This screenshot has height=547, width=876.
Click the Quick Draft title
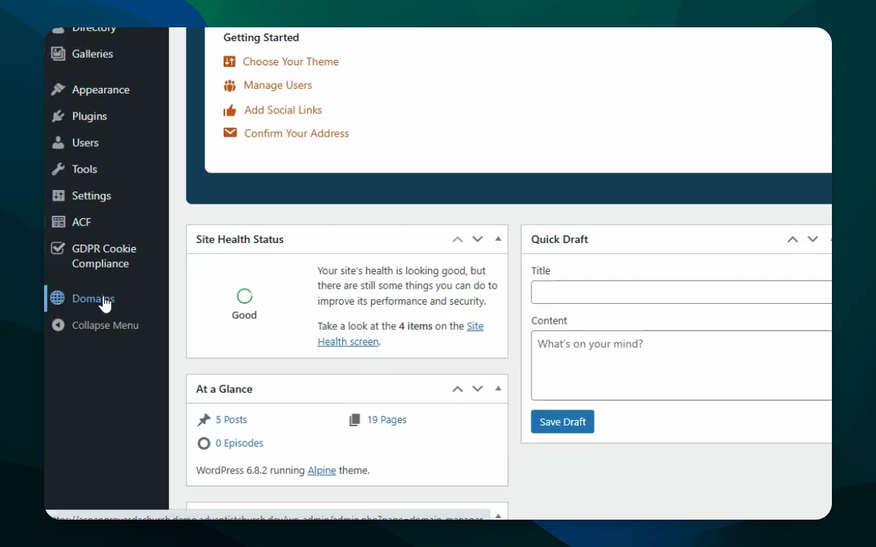coord(559,239)
